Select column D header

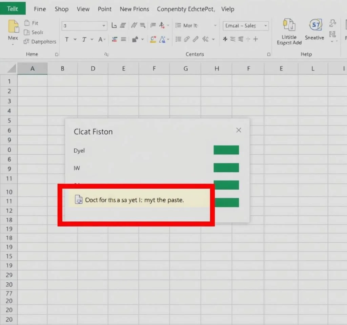coord(93,69)
